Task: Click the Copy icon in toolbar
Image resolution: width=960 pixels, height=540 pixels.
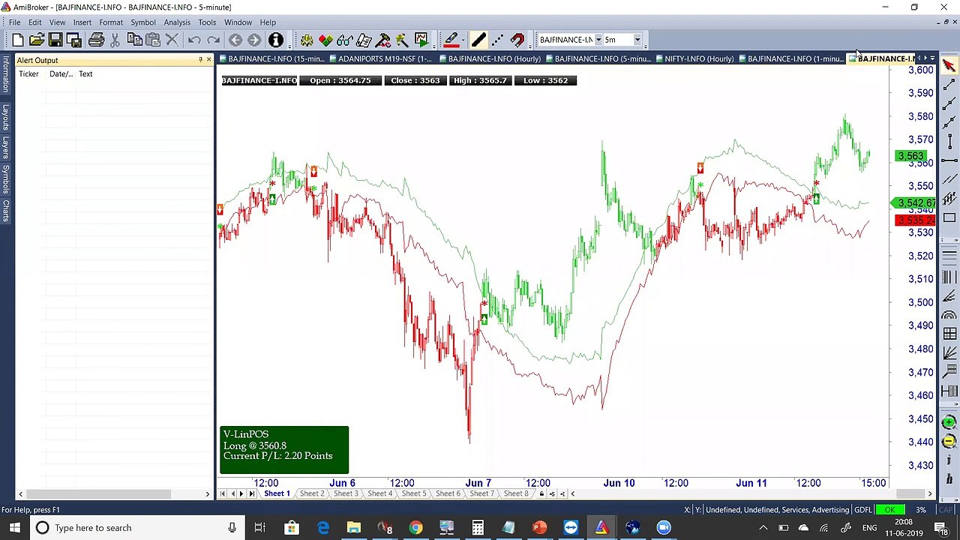Action: click(x=135, y=40)
